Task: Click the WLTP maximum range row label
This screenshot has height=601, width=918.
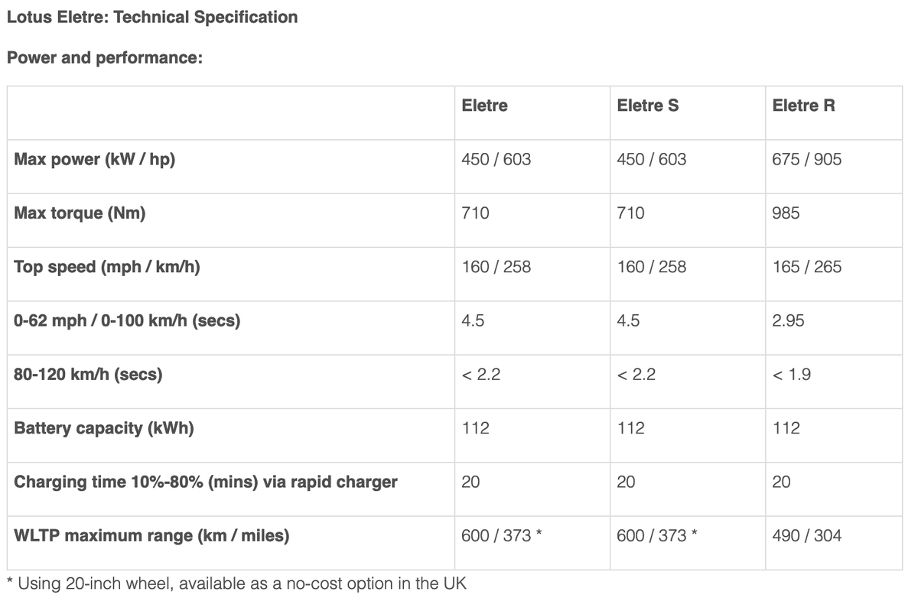Action: tap(151, 536)
